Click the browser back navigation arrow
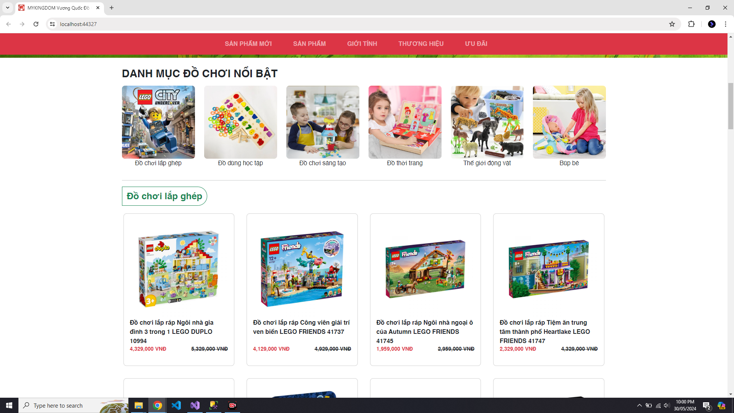The height and width of the screenshot is (413, 734). point(8,24)
